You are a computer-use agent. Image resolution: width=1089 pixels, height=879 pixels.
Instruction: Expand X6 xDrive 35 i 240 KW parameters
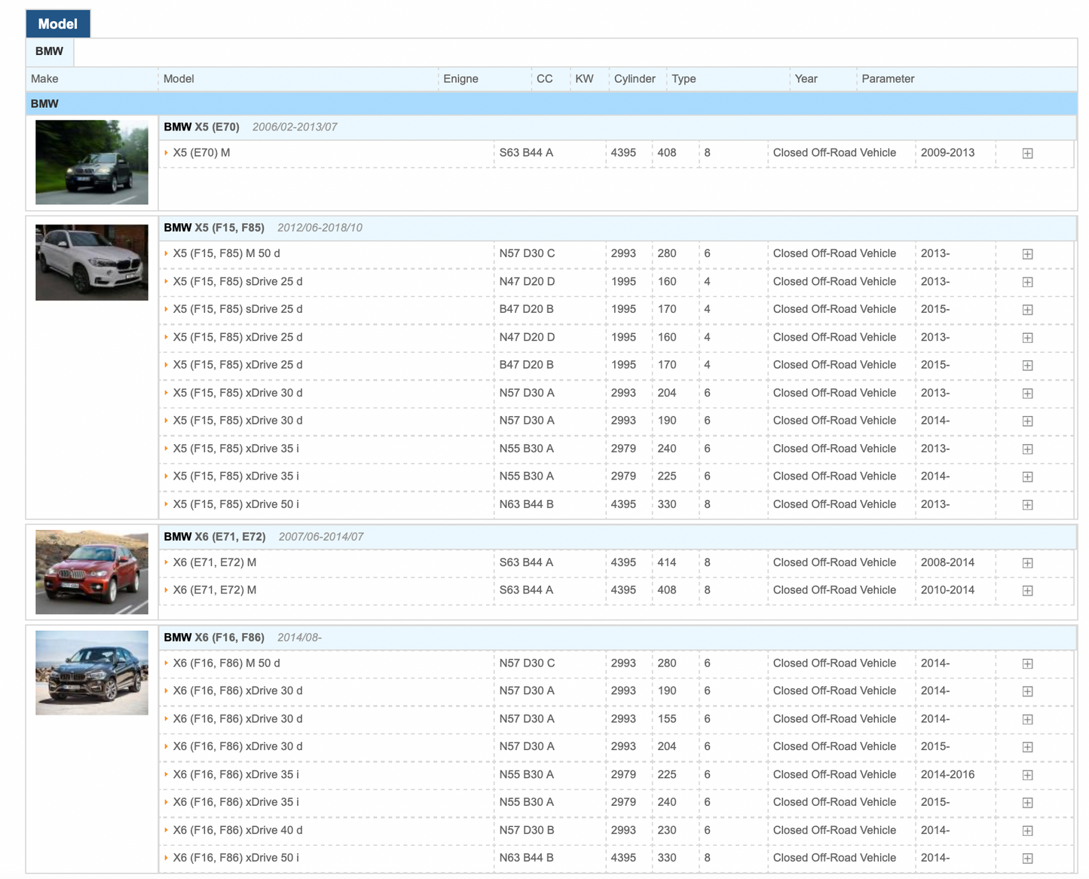1027,803
